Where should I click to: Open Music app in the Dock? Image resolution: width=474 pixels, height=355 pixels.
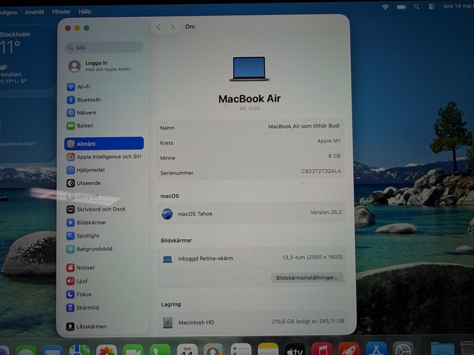[x=322, y=349]
